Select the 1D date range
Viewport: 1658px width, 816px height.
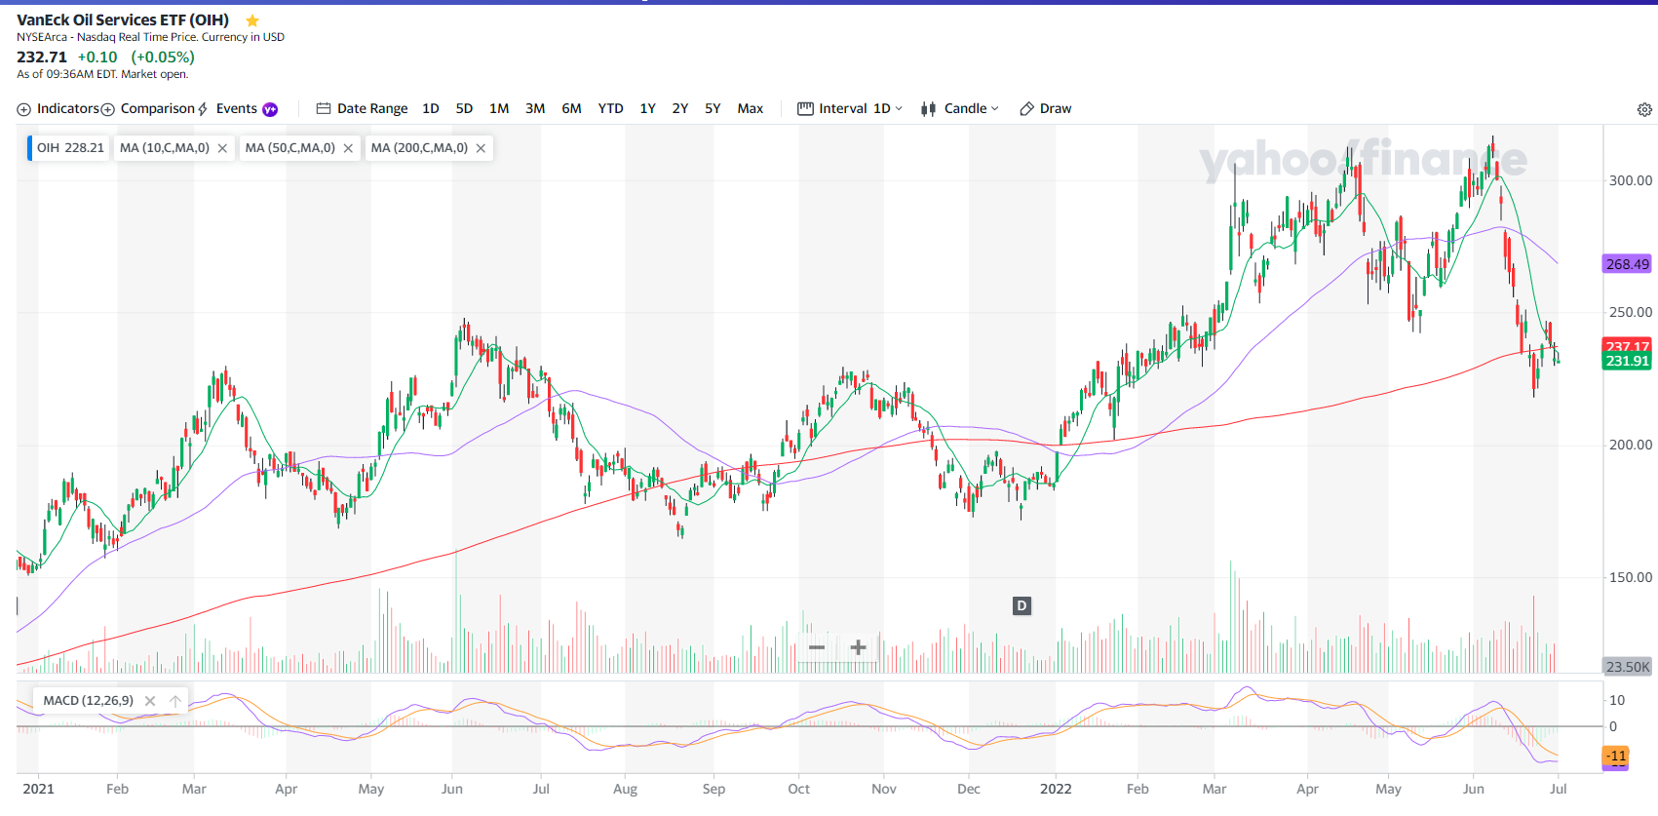tap(431, 109)
